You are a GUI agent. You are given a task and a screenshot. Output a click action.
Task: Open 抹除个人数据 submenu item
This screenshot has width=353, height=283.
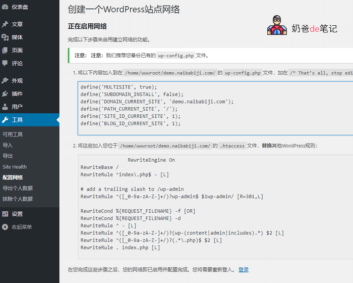18,199
